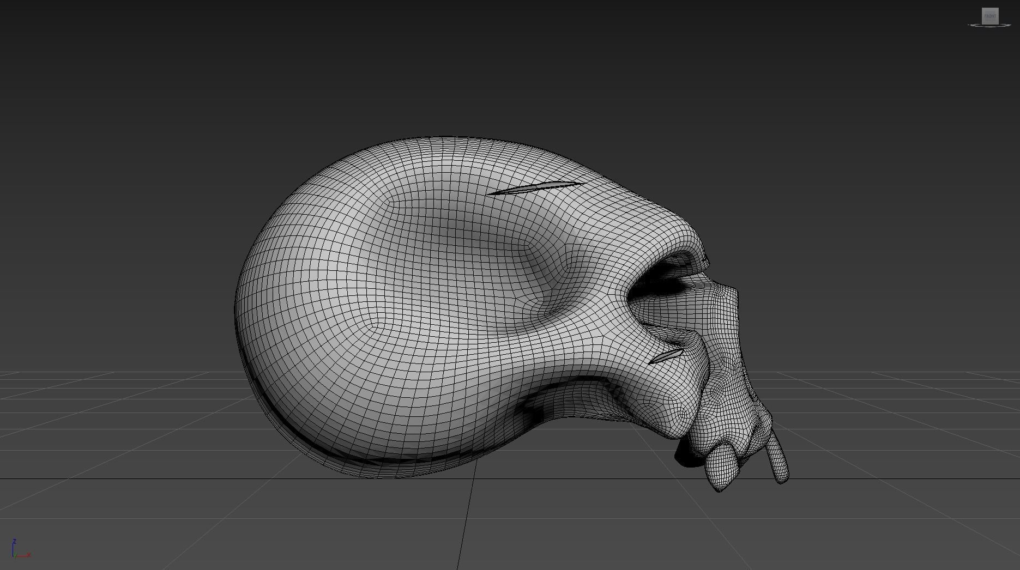Click the ground grid left of the skull

(x=109, y=425)
